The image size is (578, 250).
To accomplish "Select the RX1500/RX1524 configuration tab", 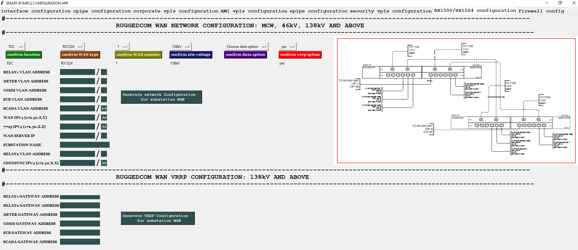I will [475, 11].
